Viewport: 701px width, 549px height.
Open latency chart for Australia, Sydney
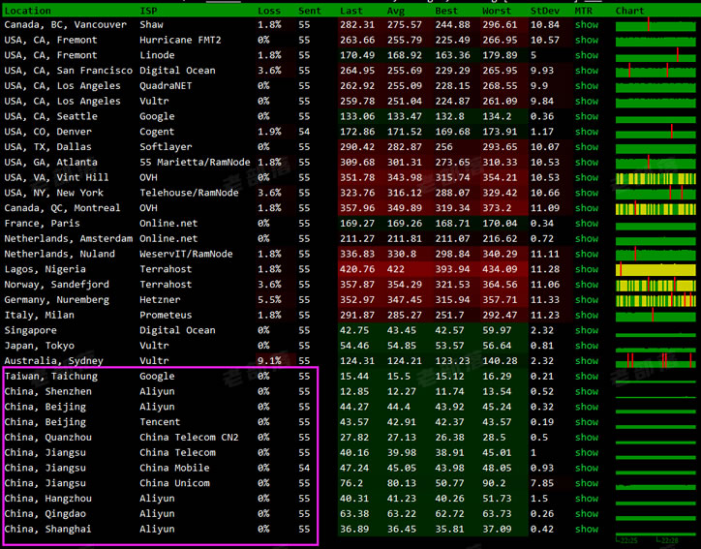point(655,361)
